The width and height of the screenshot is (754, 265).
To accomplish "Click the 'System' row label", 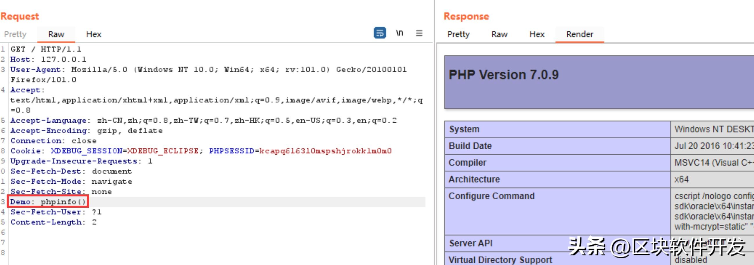I will point(464,129).
